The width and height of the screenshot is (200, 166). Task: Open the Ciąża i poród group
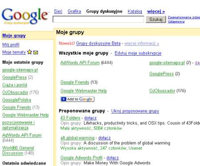coord(15,85)
